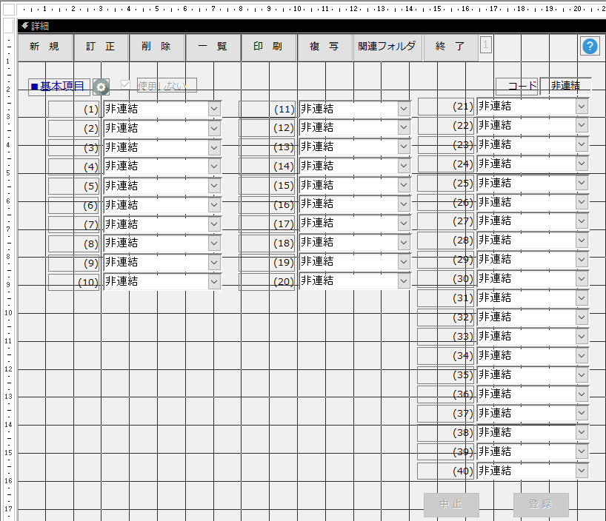Expand dropdown arrow for item (2)
This screenshot has width=606, height=521.
point(214,128)
